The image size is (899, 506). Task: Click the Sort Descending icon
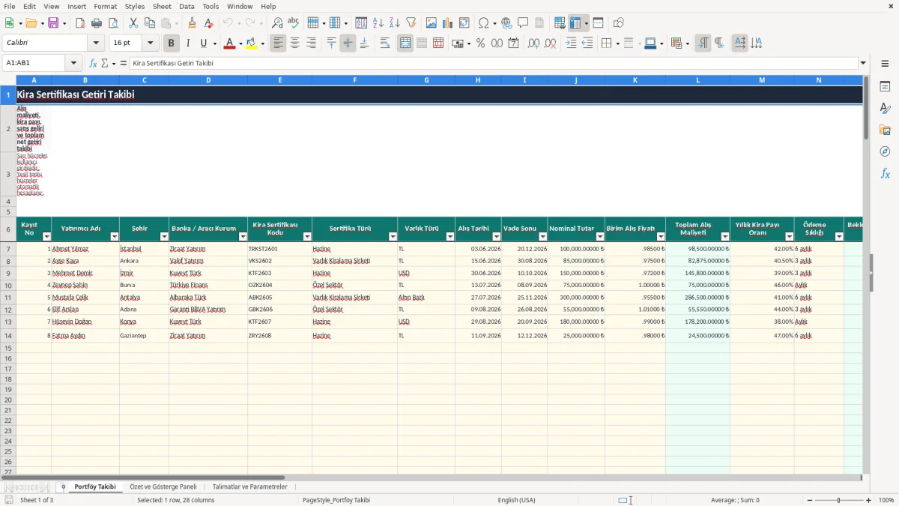pos(395,23)
